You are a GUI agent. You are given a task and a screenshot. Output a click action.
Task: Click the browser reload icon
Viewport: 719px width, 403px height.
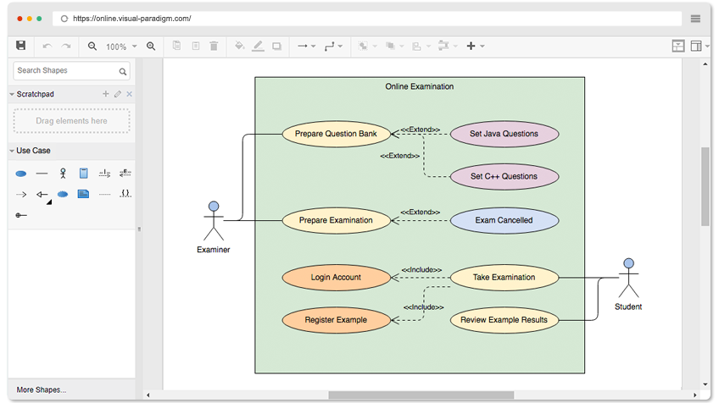coord(64,19)
